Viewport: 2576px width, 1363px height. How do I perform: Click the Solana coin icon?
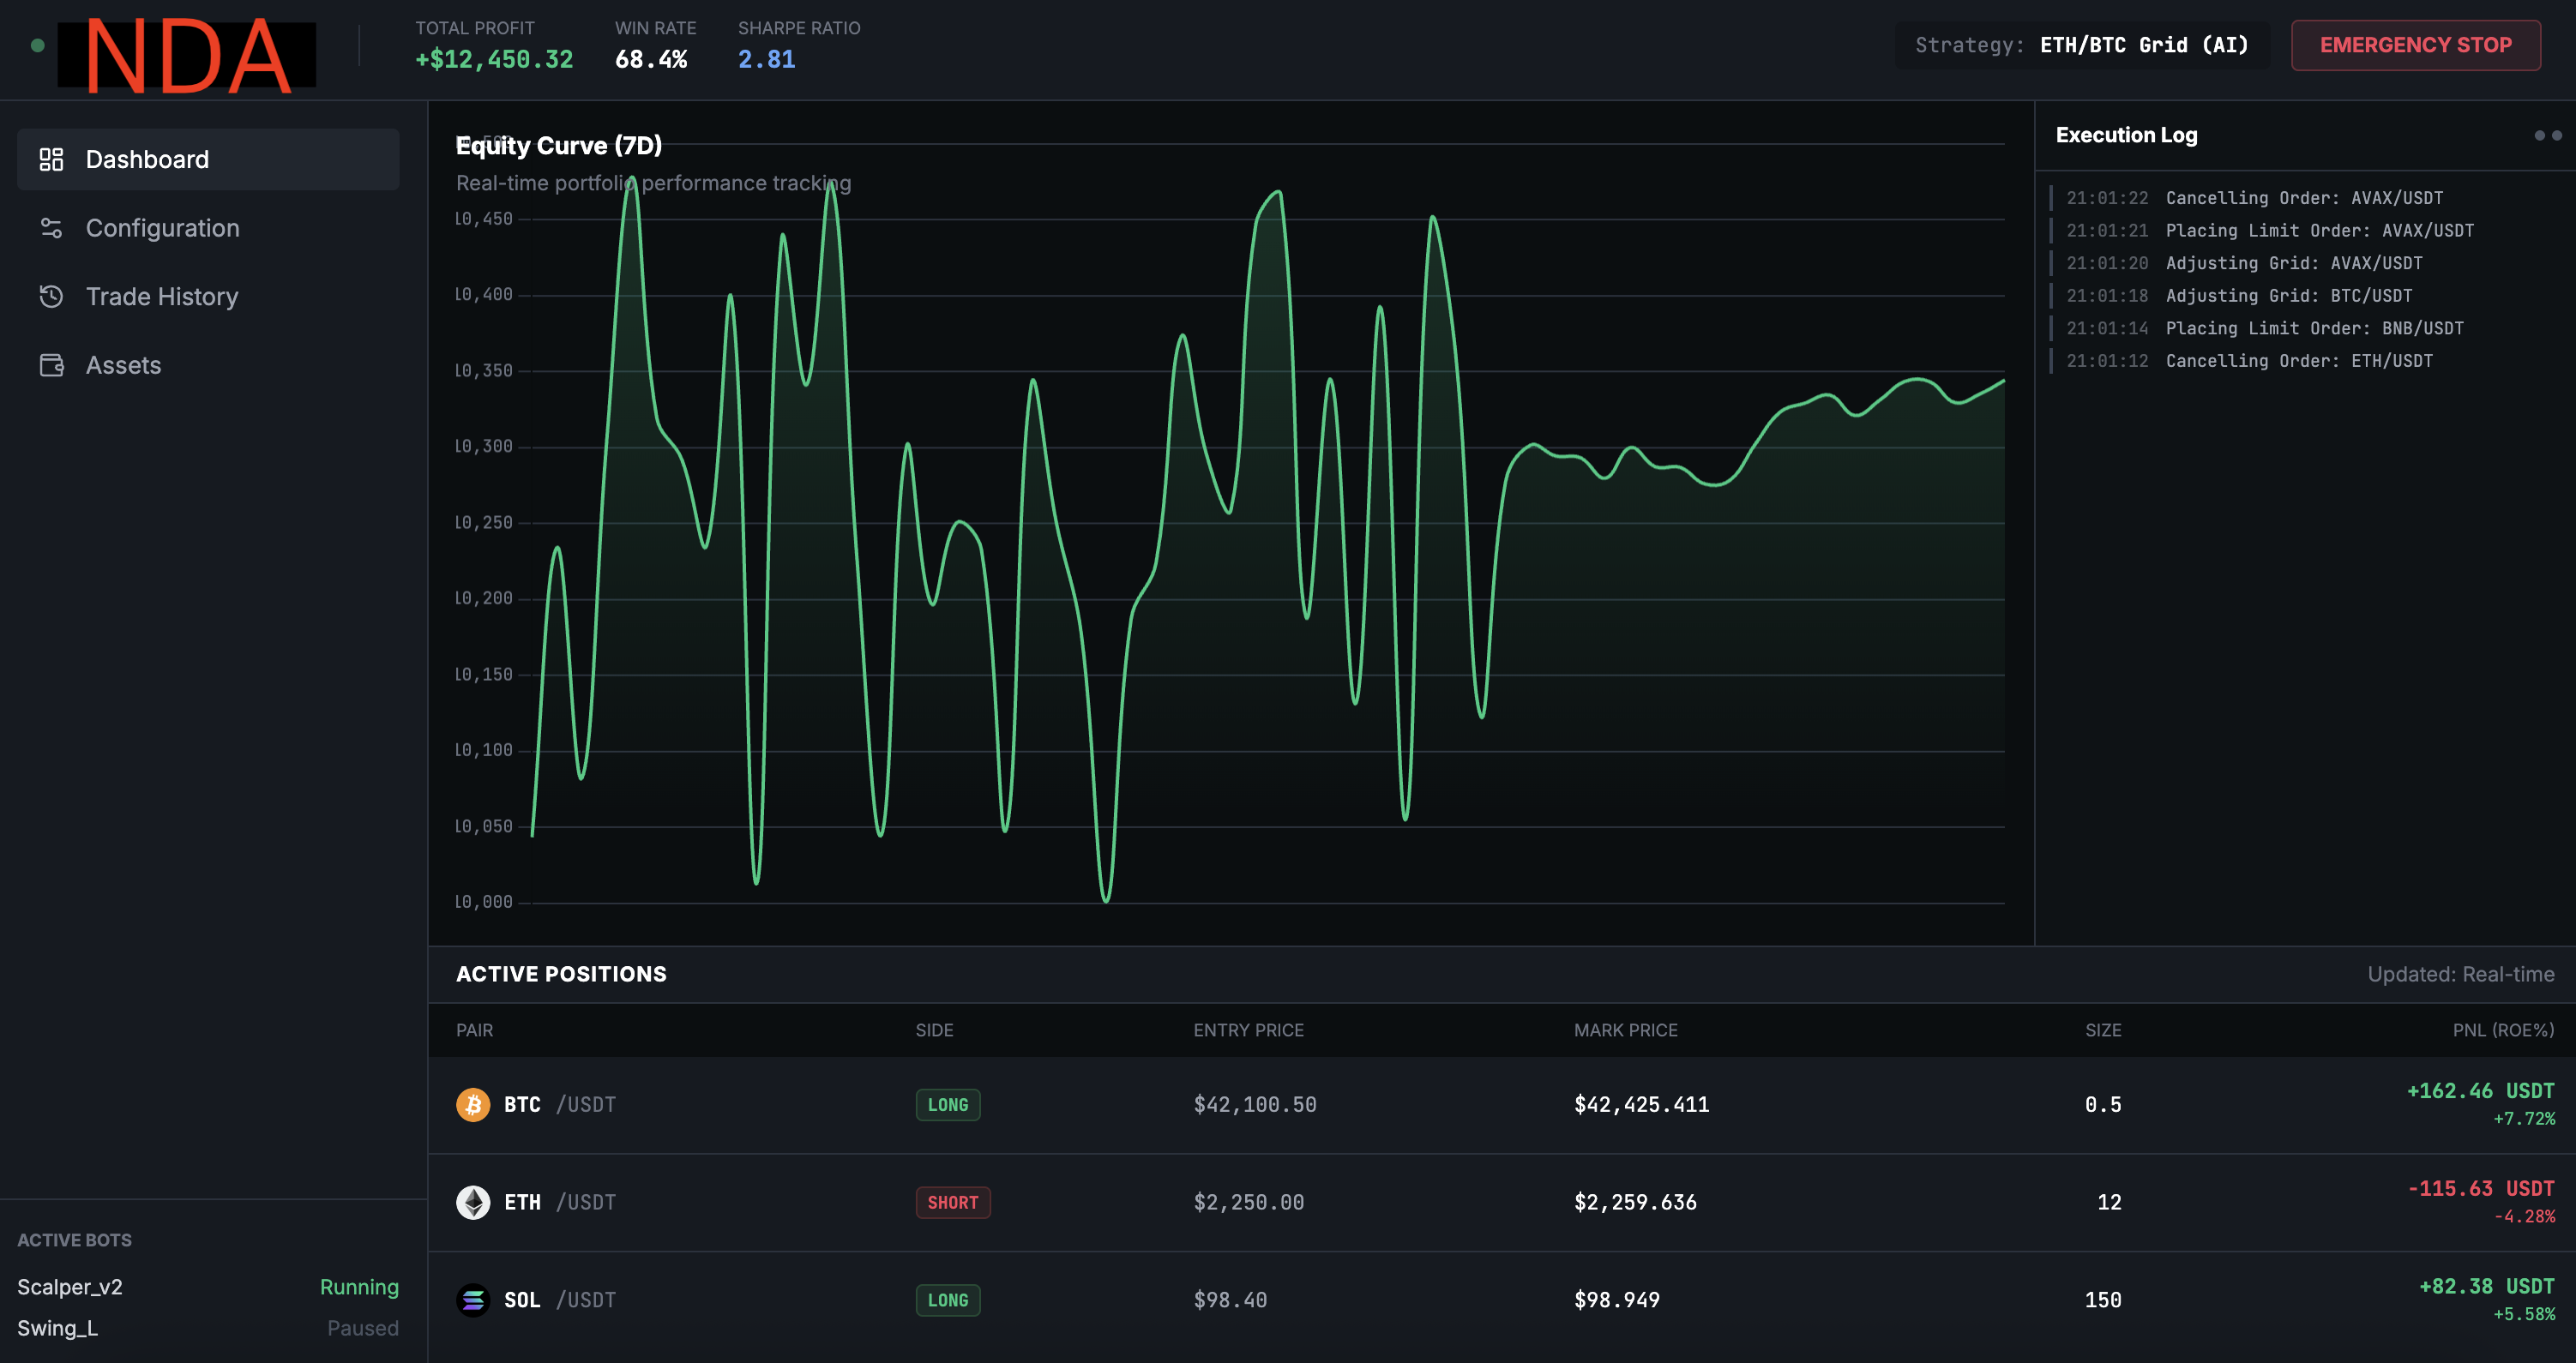coord(473,1299)
